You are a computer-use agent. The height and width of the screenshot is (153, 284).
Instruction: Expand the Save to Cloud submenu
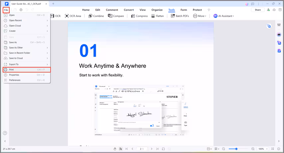pyautogui.click(x=27, y=58)
